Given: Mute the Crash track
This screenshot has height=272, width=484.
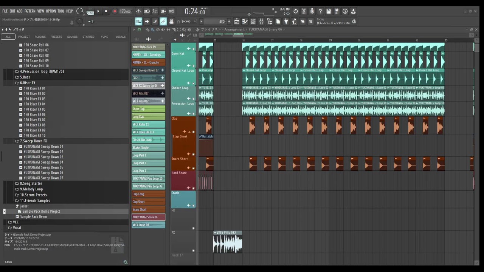Looking at the screenshot, I should tap(194, 206).
